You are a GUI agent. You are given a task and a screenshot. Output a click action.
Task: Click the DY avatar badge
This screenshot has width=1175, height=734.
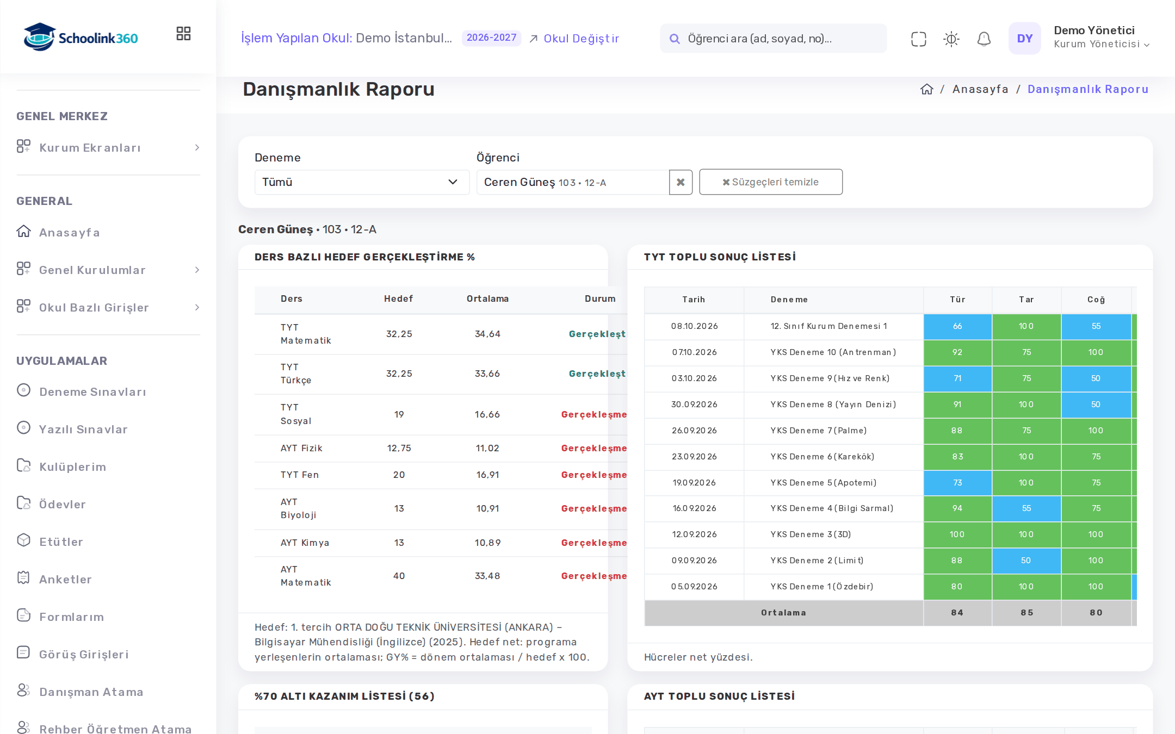pos(1024,39)
